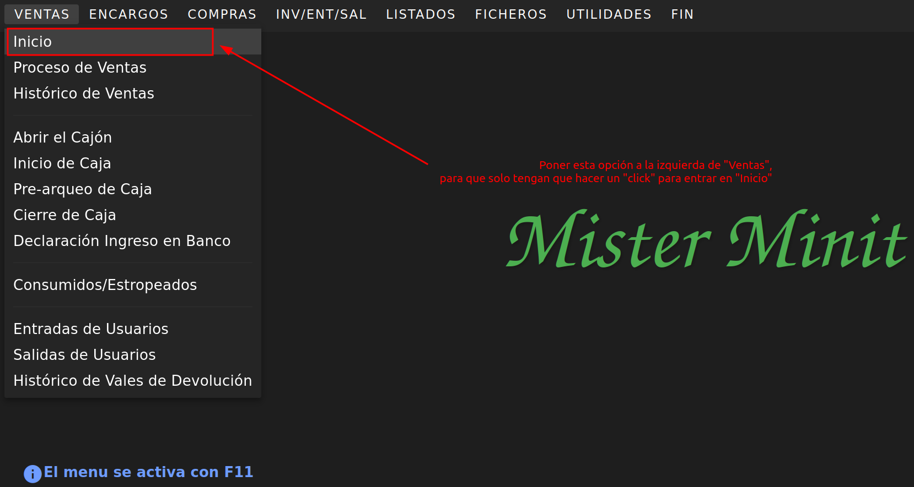Image resolution: width=914 pixels, height=487 pixels.
Task: Select Inicio from the Ventas menu
Action: coord(133,42)
